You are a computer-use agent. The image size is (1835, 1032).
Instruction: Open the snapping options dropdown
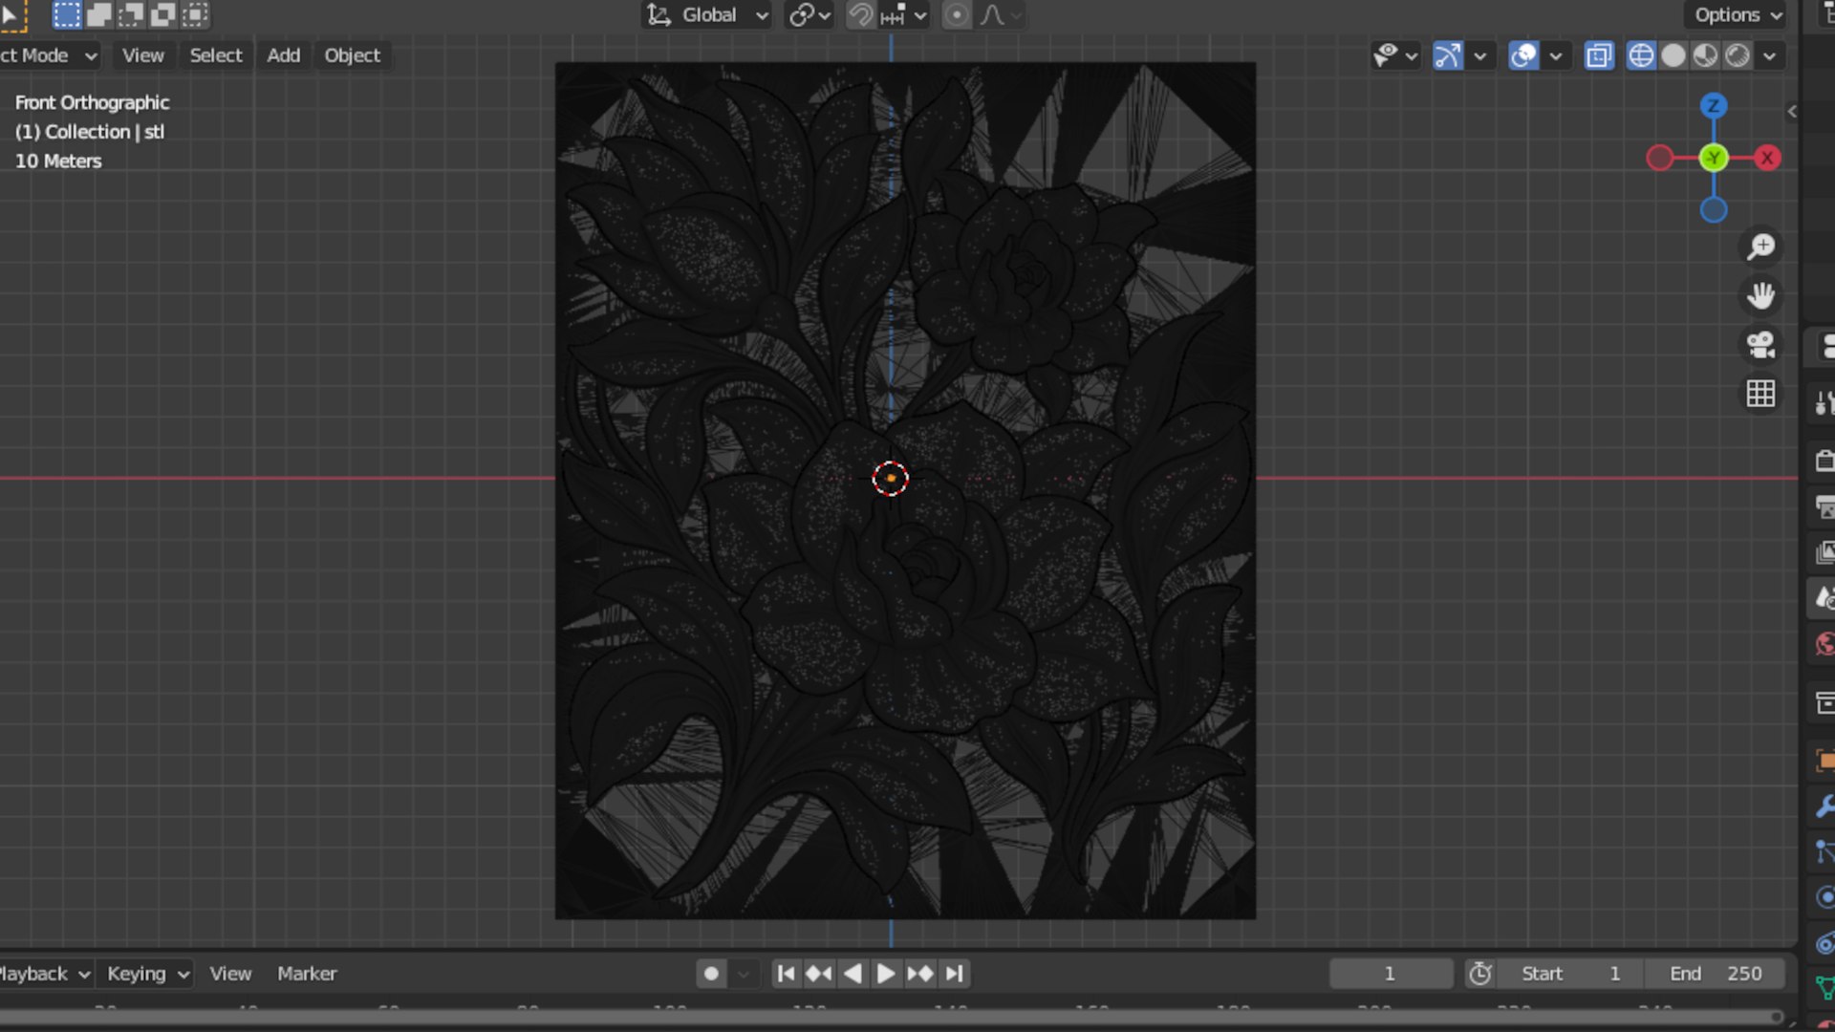coord(903,15)
